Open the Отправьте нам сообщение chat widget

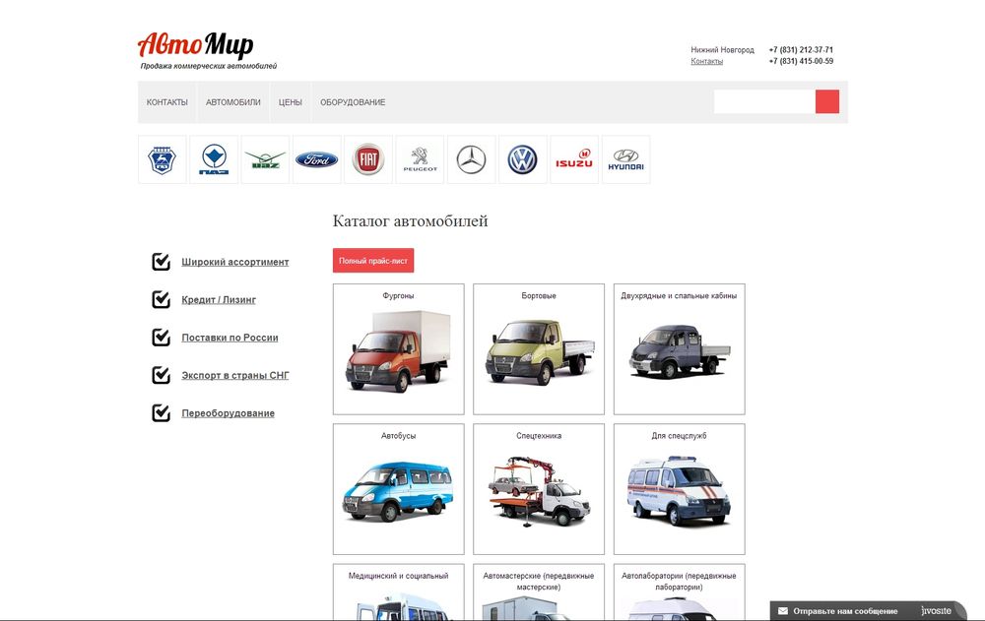(868, 611)
